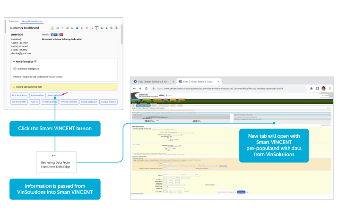This screenshot has width=338, height=218.
Task: Click the Generate Offer button
Action: coord(19,102)
